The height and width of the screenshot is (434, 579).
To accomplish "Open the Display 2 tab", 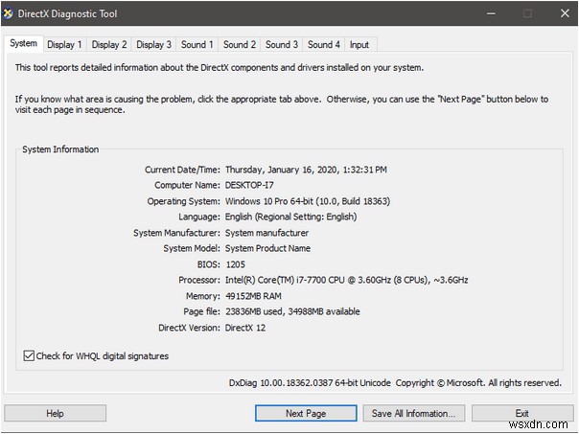I will click(x=109, y=45).
